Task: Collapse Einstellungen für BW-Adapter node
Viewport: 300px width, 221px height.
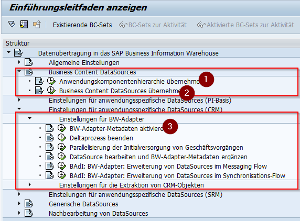Action: tap(29, 118)
